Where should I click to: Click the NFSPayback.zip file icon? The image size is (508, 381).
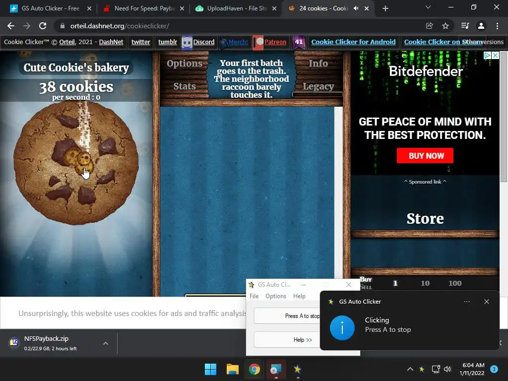14,342
